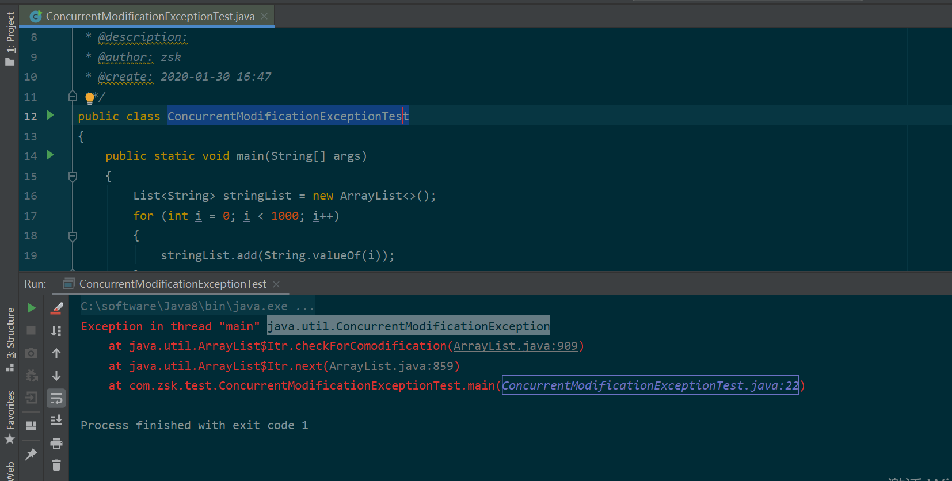This screenshot has height=481, width=952.
Task: Collapse the code block at line 15
Action: 73,177
